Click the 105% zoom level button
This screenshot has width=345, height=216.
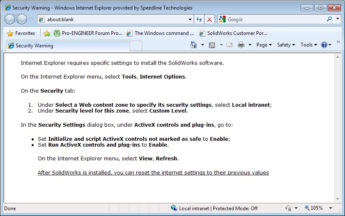click(x=313, y=208)
